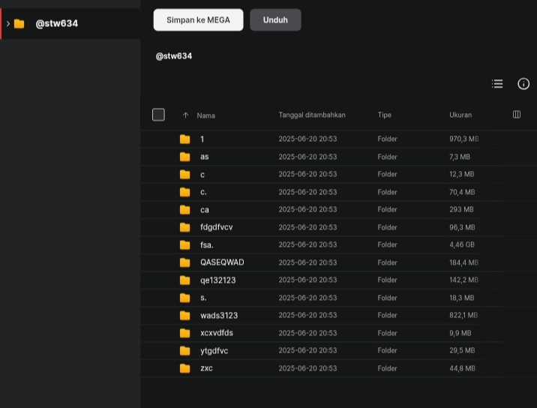Sort by Tanggal ditambahkan column
This screenshot has height=408, width=537.
[312, 115]
